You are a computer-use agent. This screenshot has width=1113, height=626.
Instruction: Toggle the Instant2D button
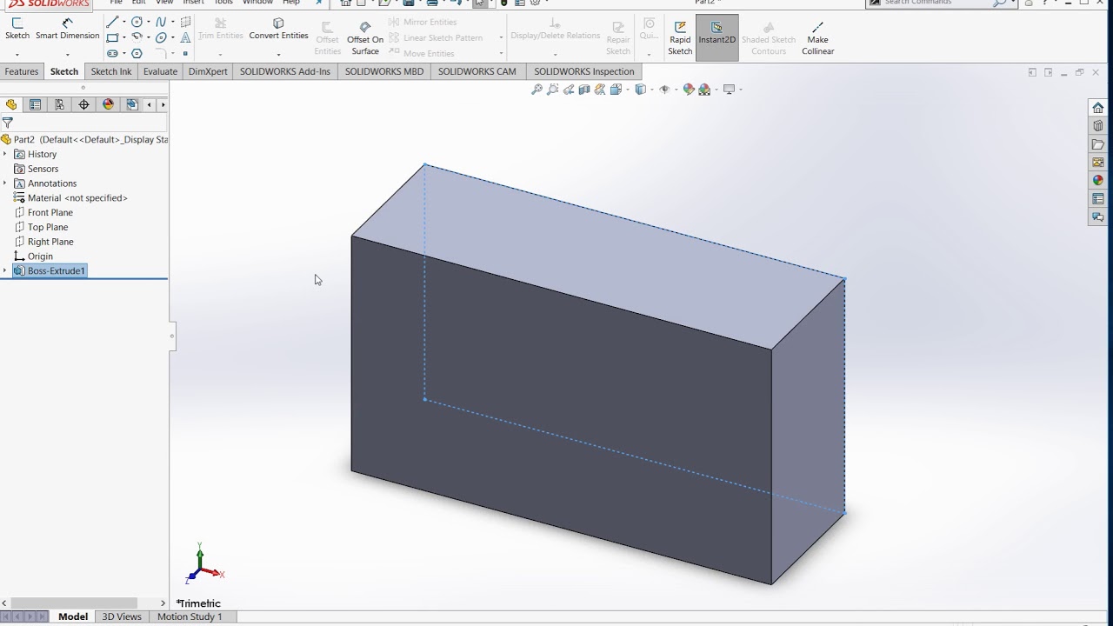point(716,38)
